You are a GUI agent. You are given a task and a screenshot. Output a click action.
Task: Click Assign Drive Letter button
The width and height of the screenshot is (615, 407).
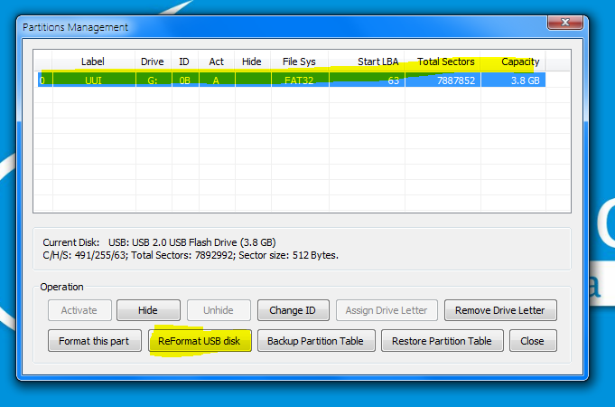pyautogui.click(x=387, y=310)
